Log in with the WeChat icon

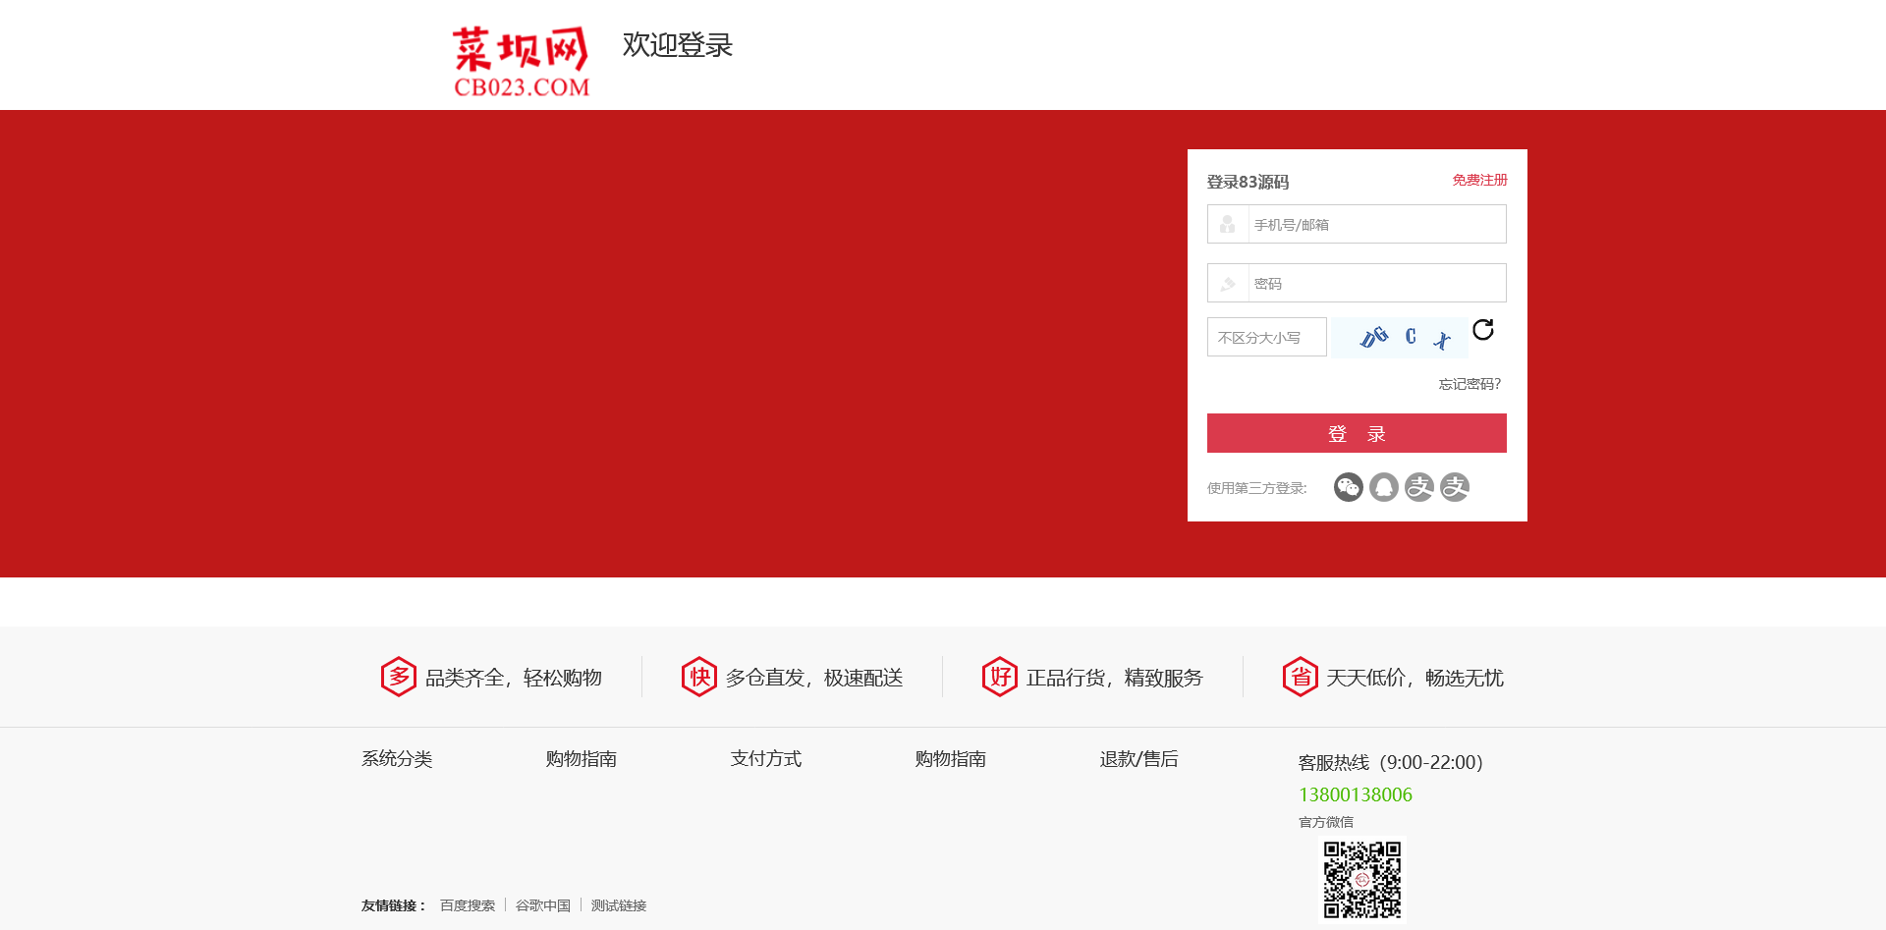click(x=1349, y=487)
